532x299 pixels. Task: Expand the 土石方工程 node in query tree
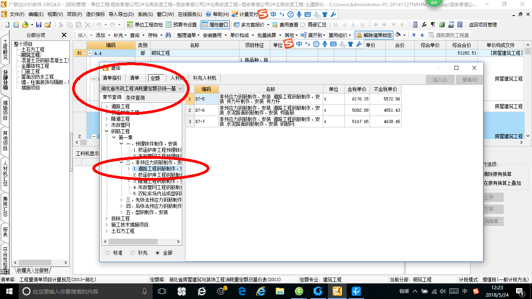coord(107,231)
